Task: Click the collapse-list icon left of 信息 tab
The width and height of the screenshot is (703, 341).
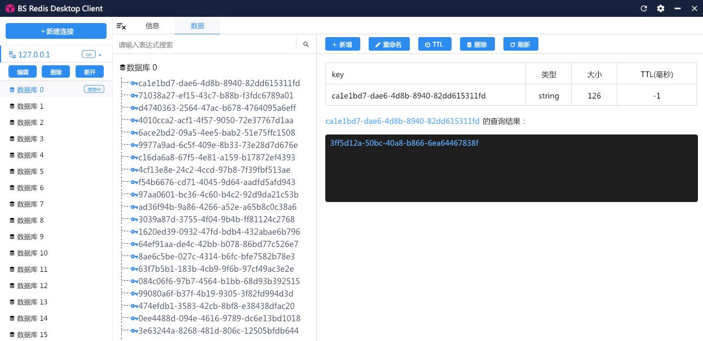Action: (x=121, y=26)
